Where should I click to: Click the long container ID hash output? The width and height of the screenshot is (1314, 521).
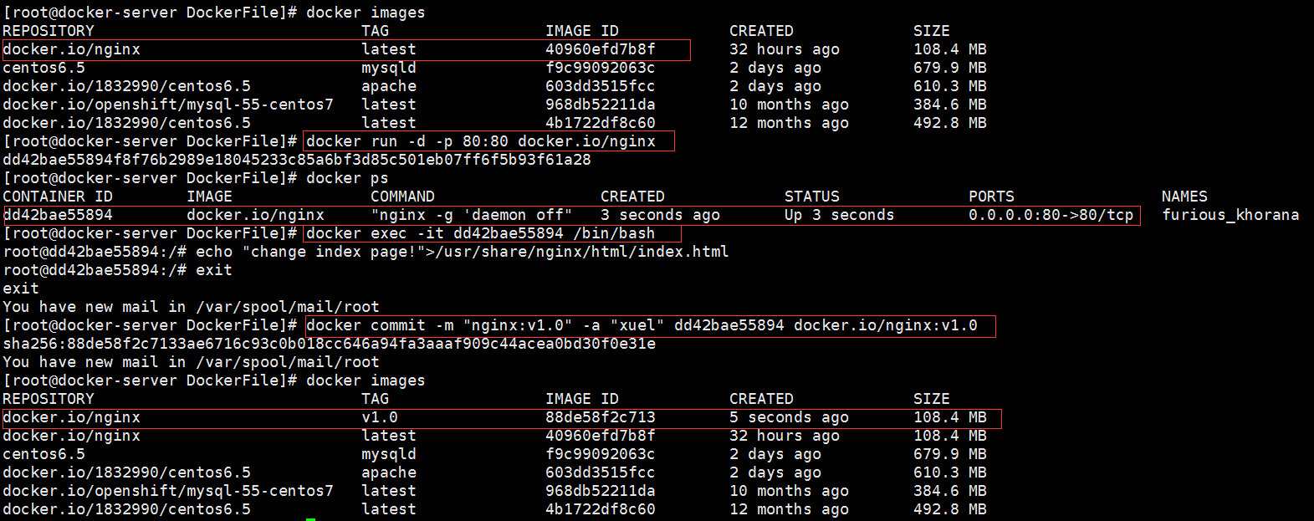(296, 160)
